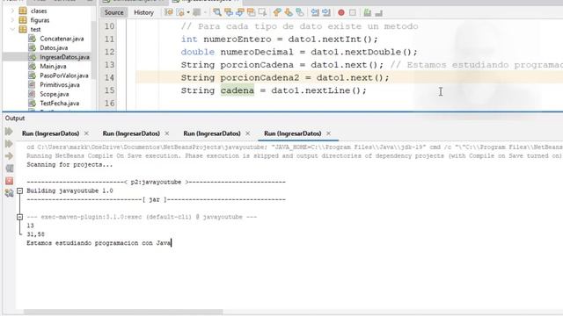The width and height of the screenshot is (563, 316).
Task: Re-run the goals in Output panel
Action: [x=9, y=132]
